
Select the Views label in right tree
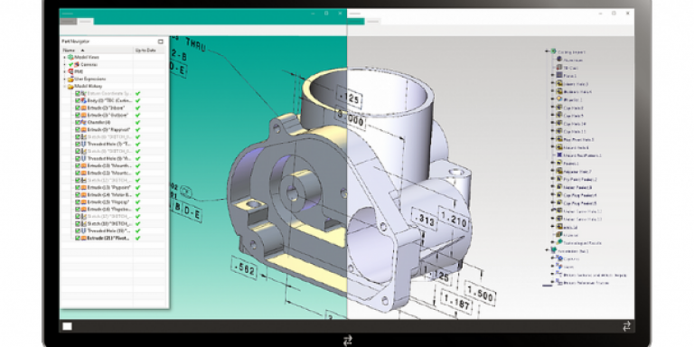tap(568, 267)
